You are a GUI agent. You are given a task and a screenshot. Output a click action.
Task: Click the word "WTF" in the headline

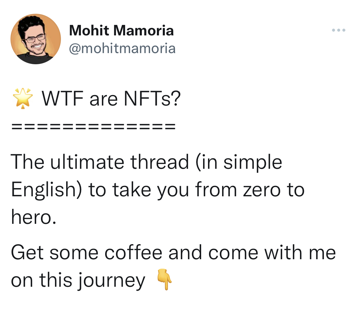pos(62,99)
